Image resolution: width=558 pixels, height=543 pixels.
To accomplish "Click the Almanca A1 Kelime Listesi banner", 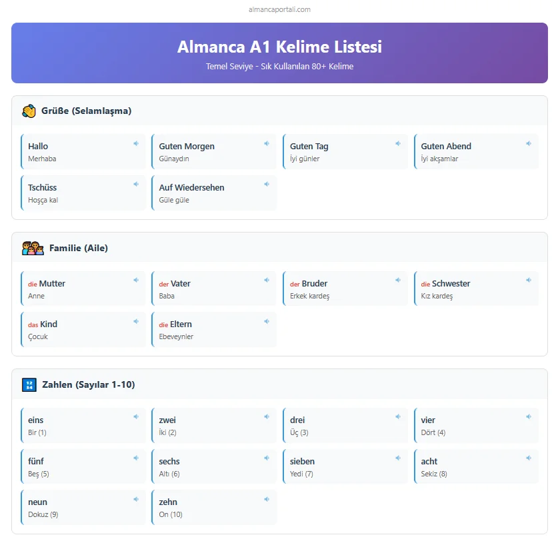I will click(x=279, y=53).
